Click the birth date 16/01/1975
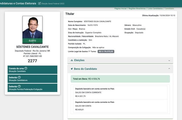Image resolution: width=182 pixels, height=120 pixels. [x=93, y=25]
